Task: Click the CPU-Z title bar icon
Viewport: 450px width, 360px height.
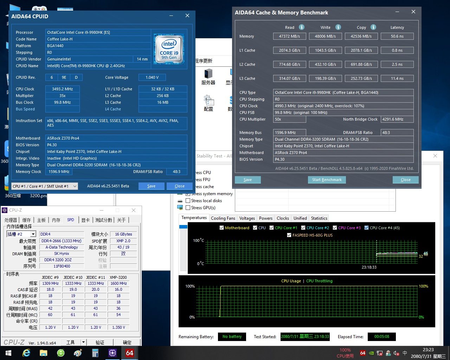Action: (5, 210)
